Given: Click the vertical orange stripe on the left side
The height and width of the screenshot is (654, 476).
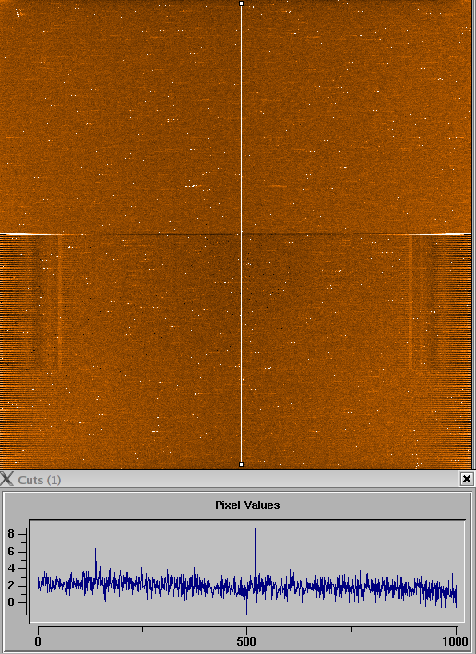Looking at the screenshot, I should tap(60, 303).
